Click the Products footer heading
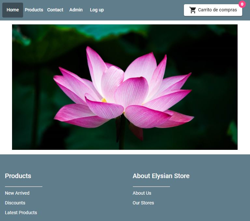Viewport: 250px width, 221px height. point(18,176)
